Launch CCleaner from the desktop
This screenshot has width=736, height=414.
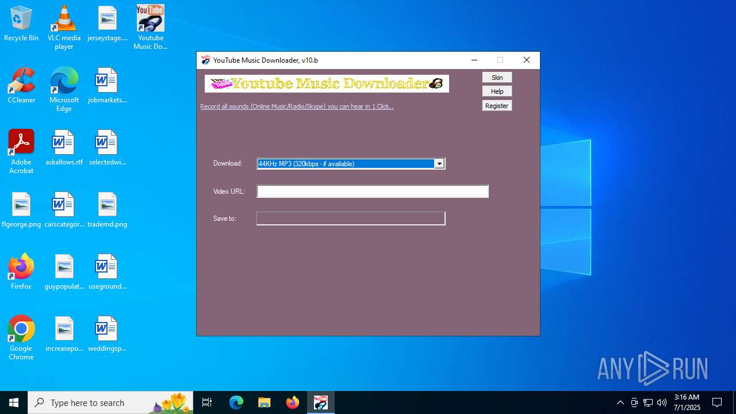(21, 86)
